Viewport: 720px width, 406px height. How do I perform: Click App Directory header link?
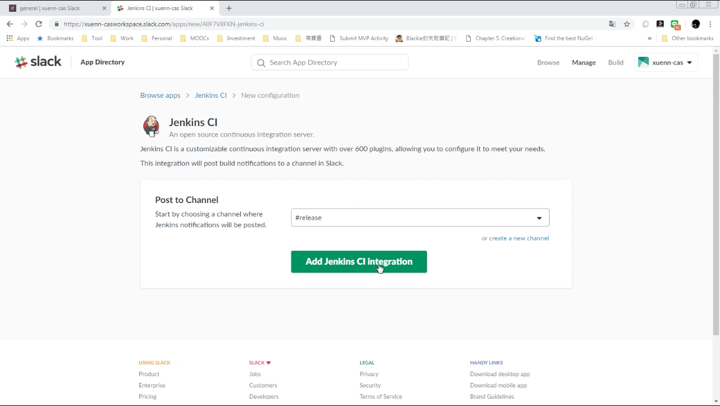point(102,62)
